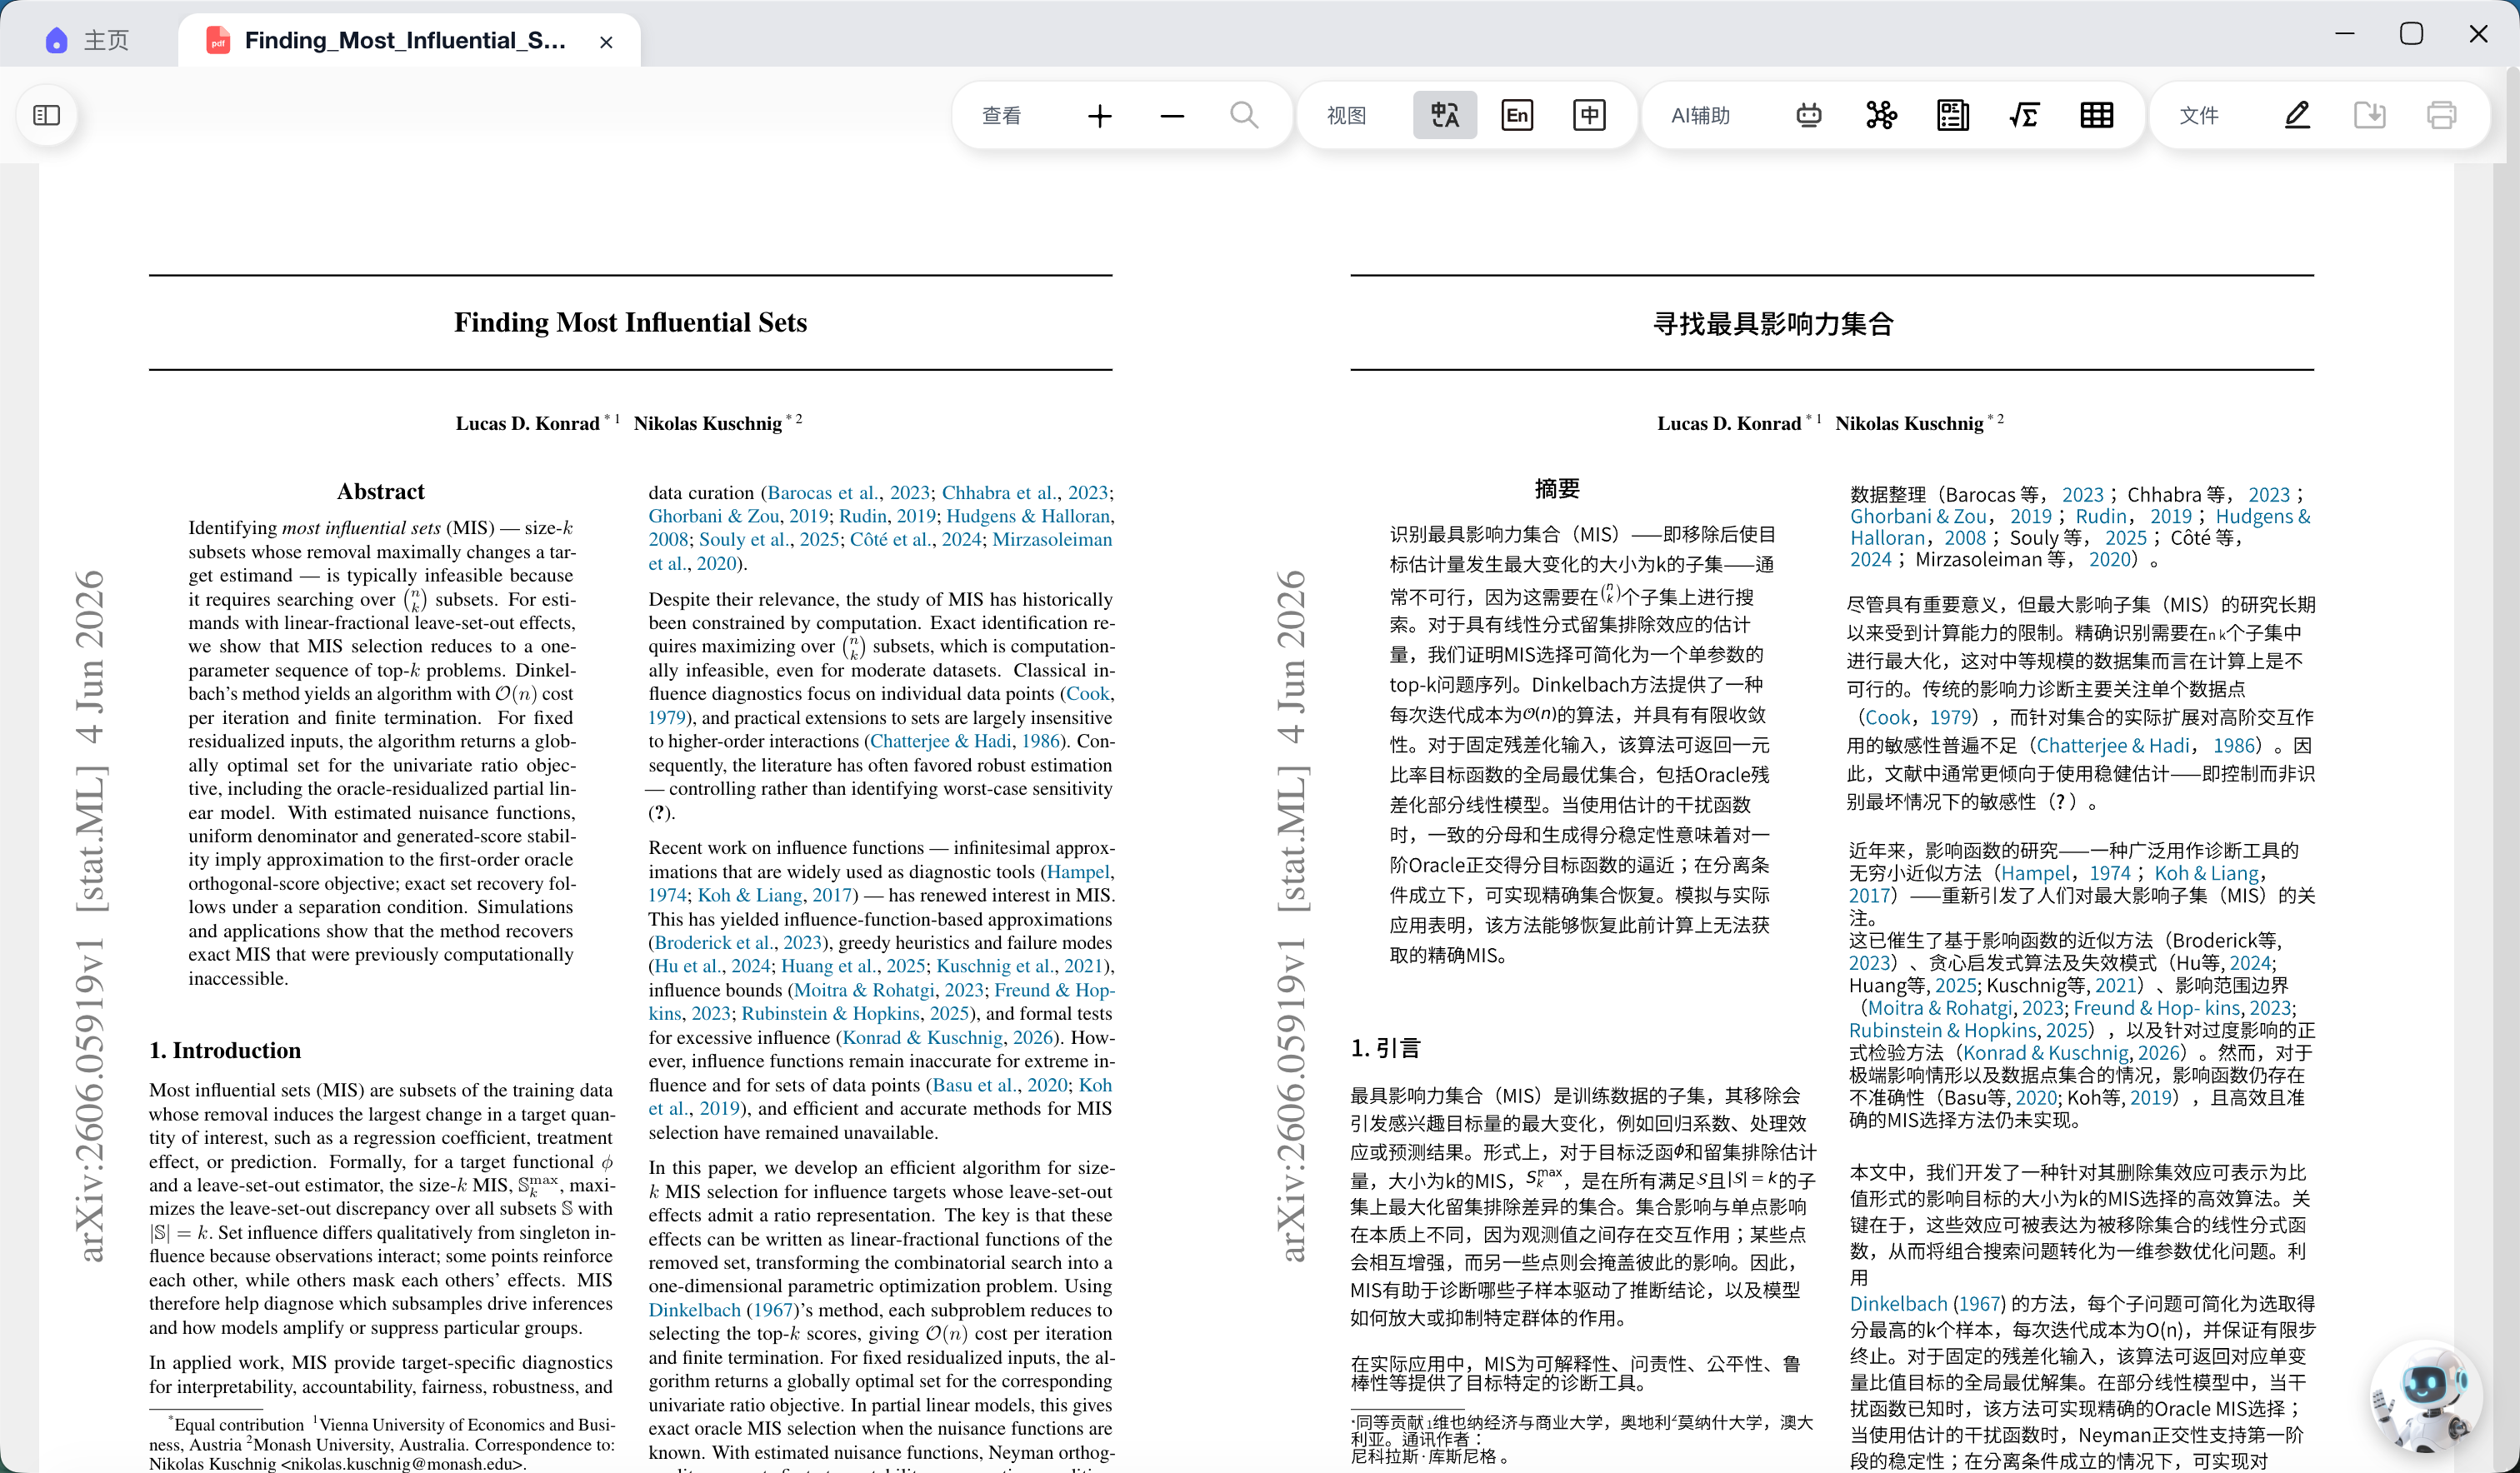Click author name Lucas D. Konrad on English page
This screenshot has height=1473, width=2520.
[x=527, y=423]
